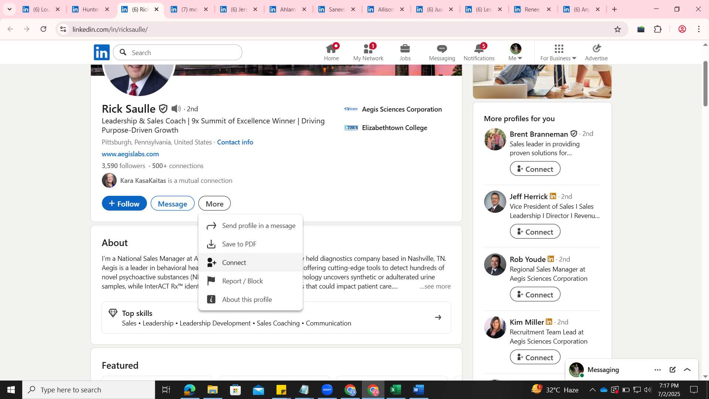Compose new message icon in Messaging bar
Viewport: 709px width, 399px height.
pos(672,370)
